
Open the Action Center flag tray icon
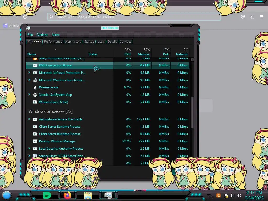pos(226,196)
